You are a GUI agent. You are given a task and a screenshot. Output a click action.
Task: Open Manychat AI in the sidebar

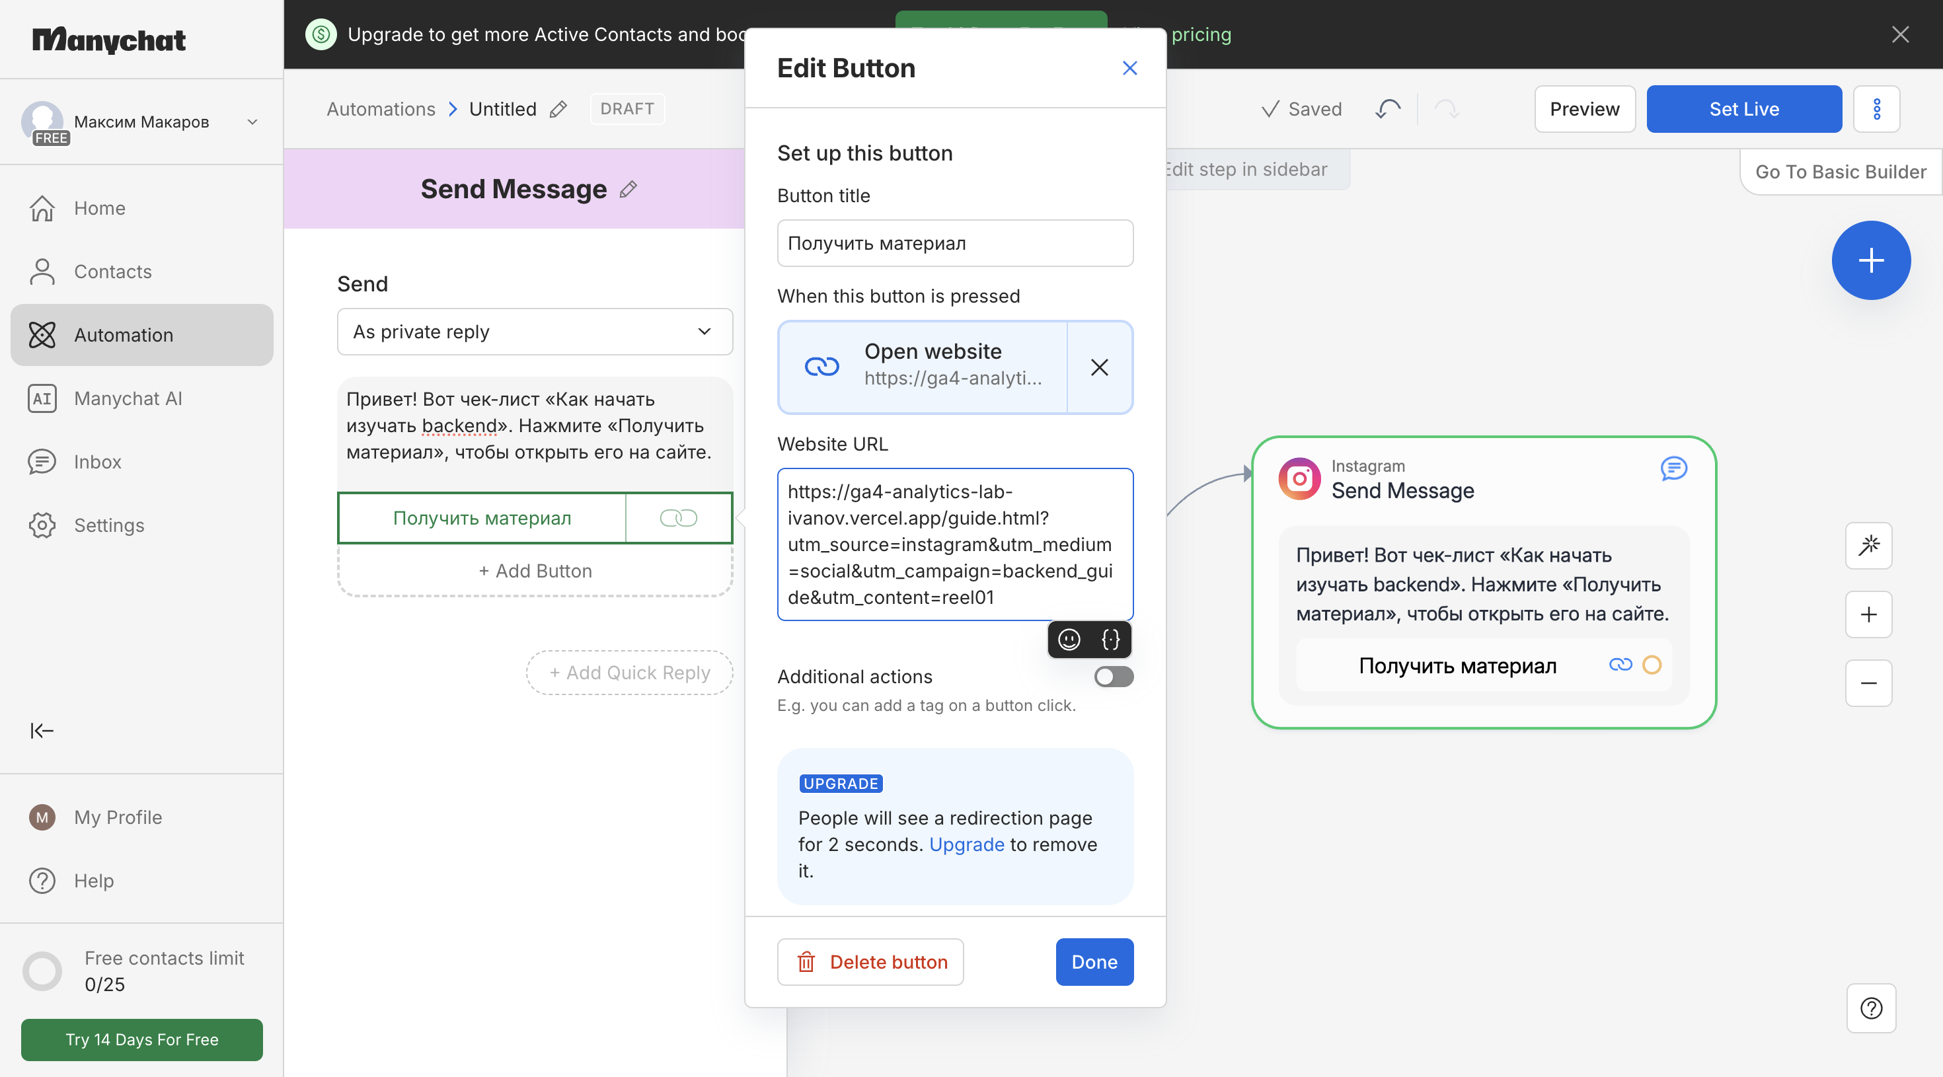[x=142, y=398]
